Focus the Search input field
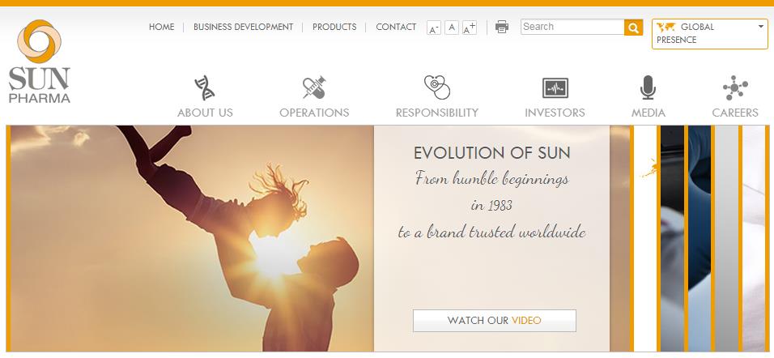The image size is (774, 358). 572,27
